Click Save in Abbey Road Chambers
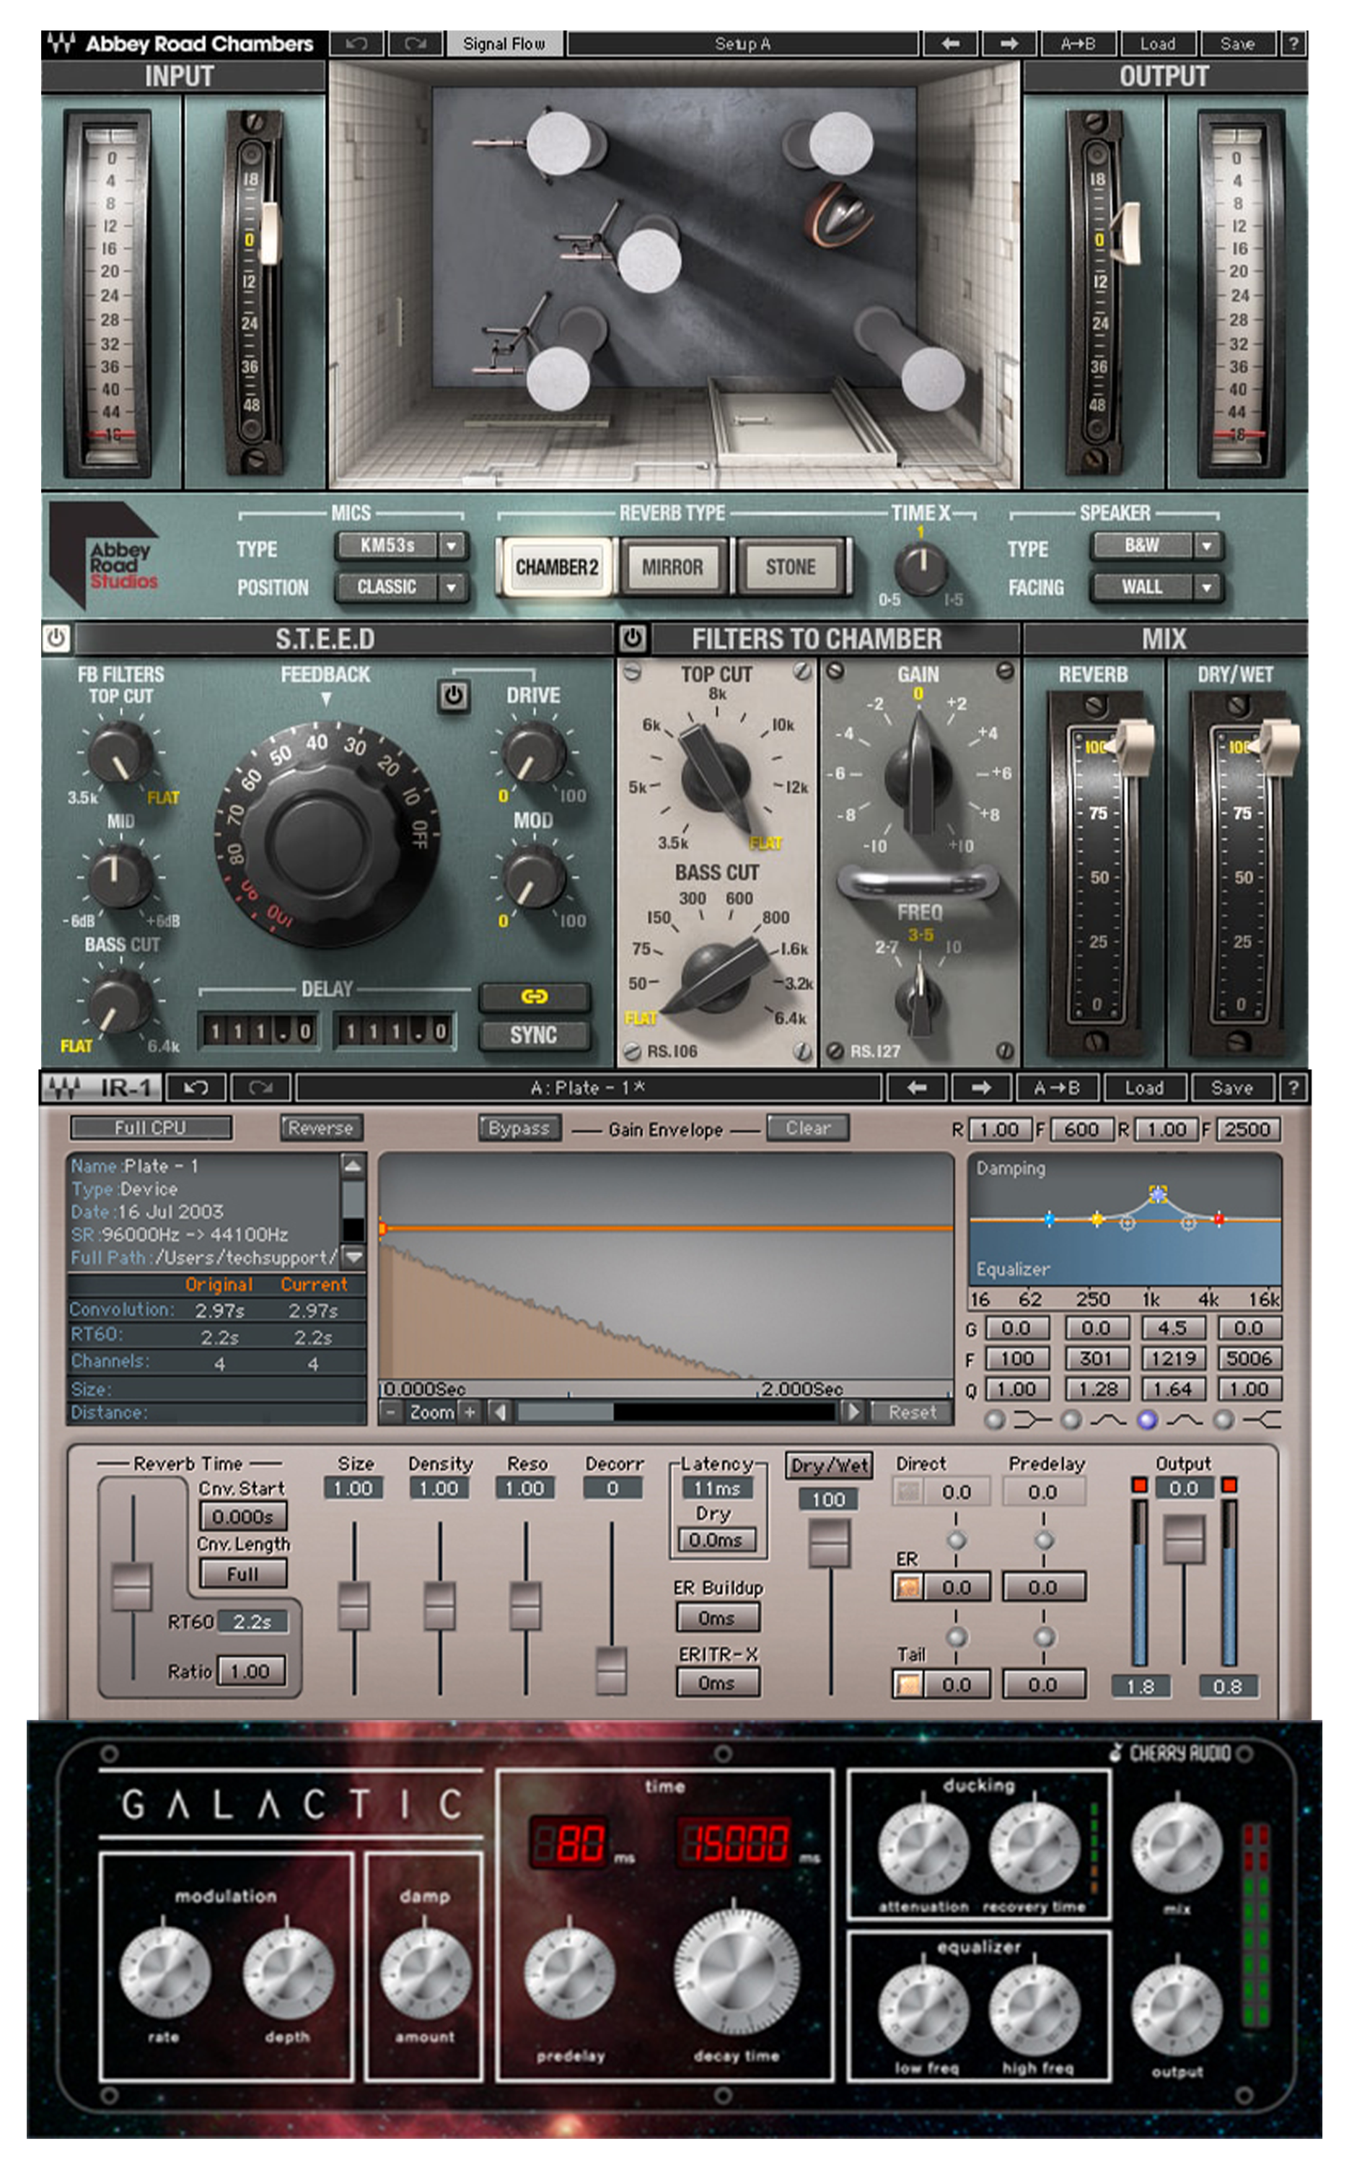Screen dimensions: 1362x2165 click(1238, 43)
